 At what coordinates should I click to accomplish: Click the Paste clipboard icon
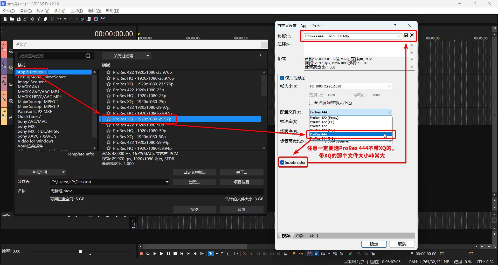[52, 19]
